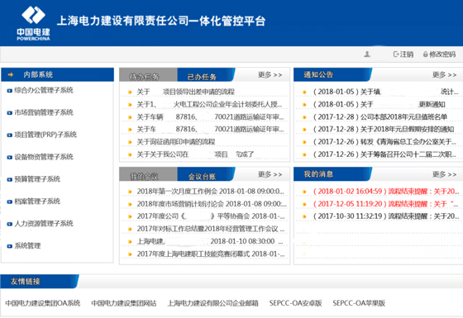Click the bullet icon beside 设备物资管理子系统
463x318 pixels.
click(x=9, y=158)
